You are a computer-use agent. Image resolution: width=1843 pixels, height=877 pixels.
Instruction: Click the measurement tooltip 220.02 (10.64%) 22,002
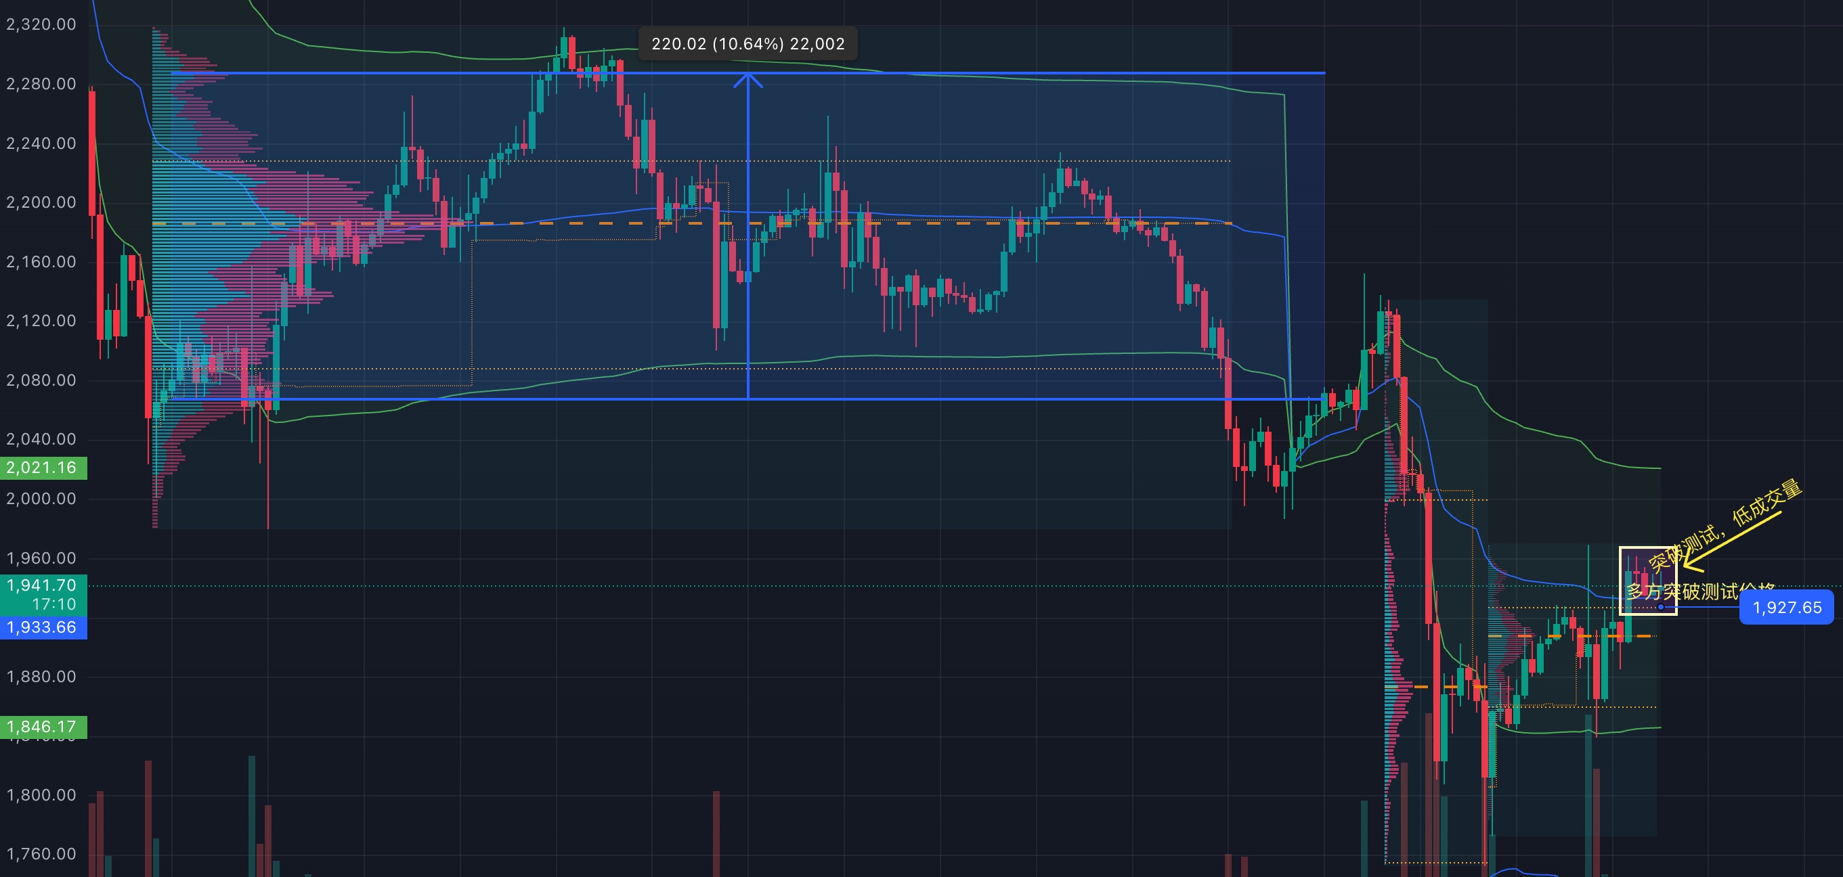coord(747,43)
